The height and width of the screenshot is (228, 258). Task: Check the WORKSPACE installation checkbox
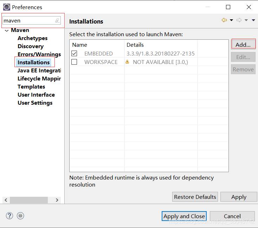tap(74, 62)
